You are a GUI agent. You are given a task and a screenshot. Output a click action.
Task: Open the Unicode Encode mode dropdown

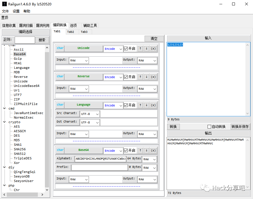pyautogui.click(x=113, y=49)
